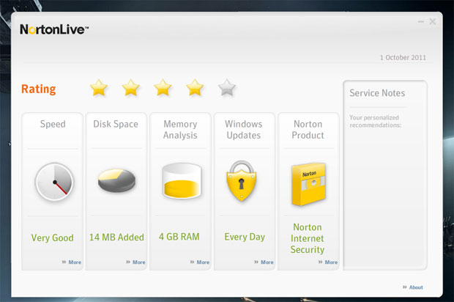Minimize the NortonLive window
The image size is (454, 302).
coord(421,22)
